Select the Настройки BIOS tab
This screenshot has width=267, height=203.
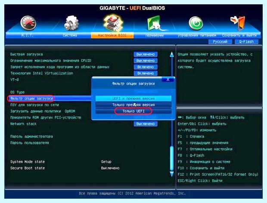pos(112,35)
